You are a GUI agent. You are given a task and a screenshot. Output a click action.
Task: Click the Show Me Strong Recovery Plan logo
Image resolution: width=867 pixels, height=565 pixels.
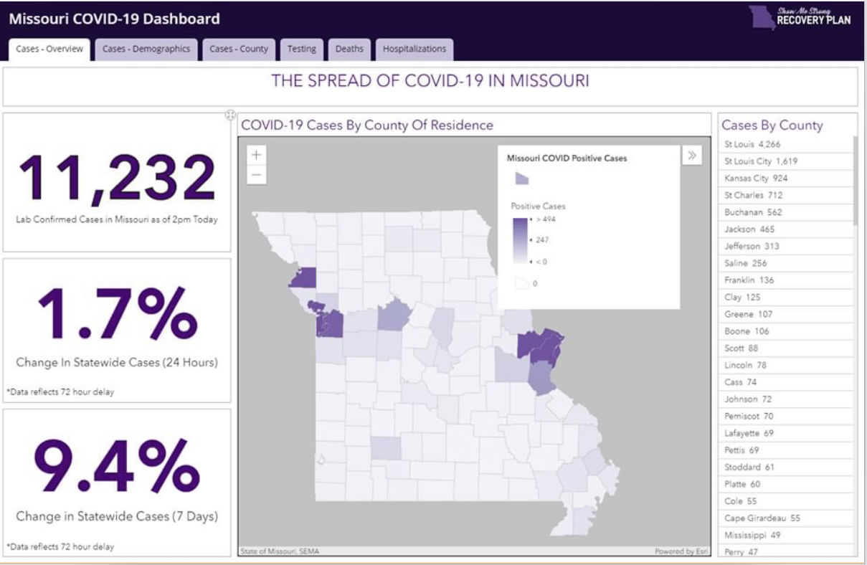click(800, 17)
